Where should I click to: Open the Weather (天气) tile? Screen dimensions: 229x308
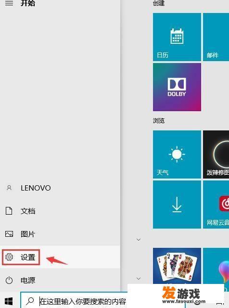coord(177,154)
